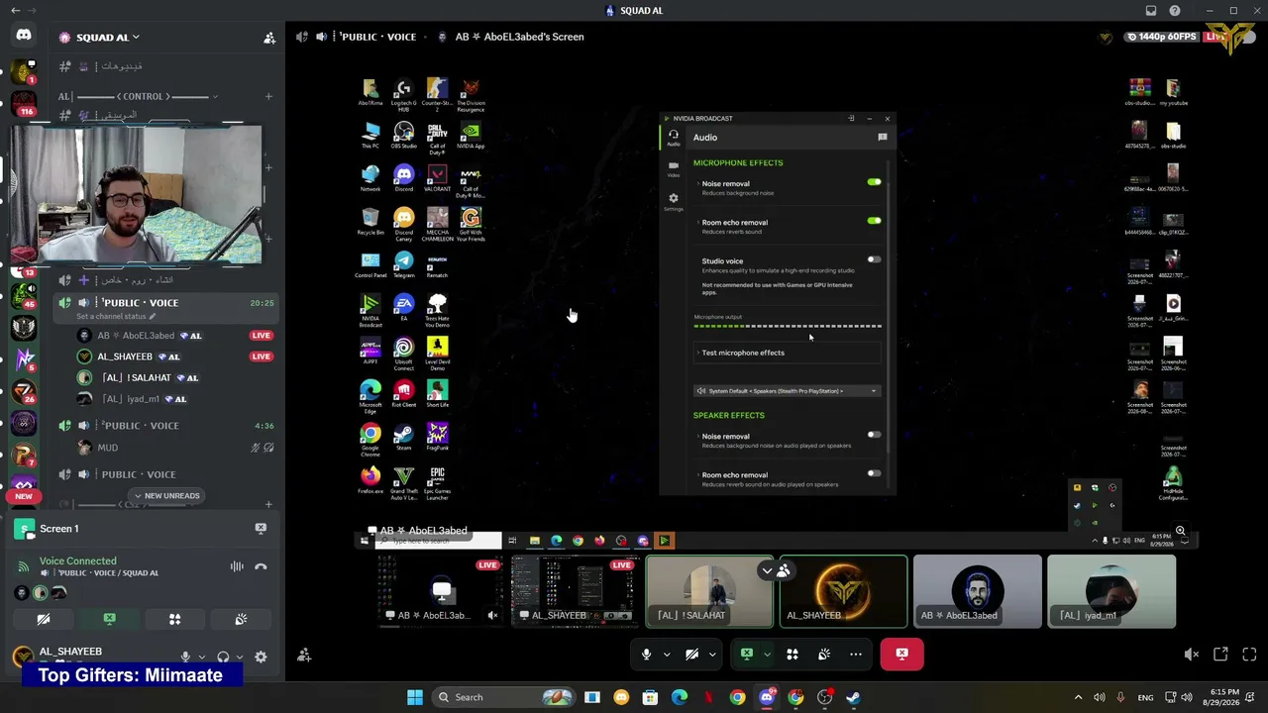1268x713 pixels.
Task: Add a channel to the CONTROL category
Action: [x=268, y=97]
